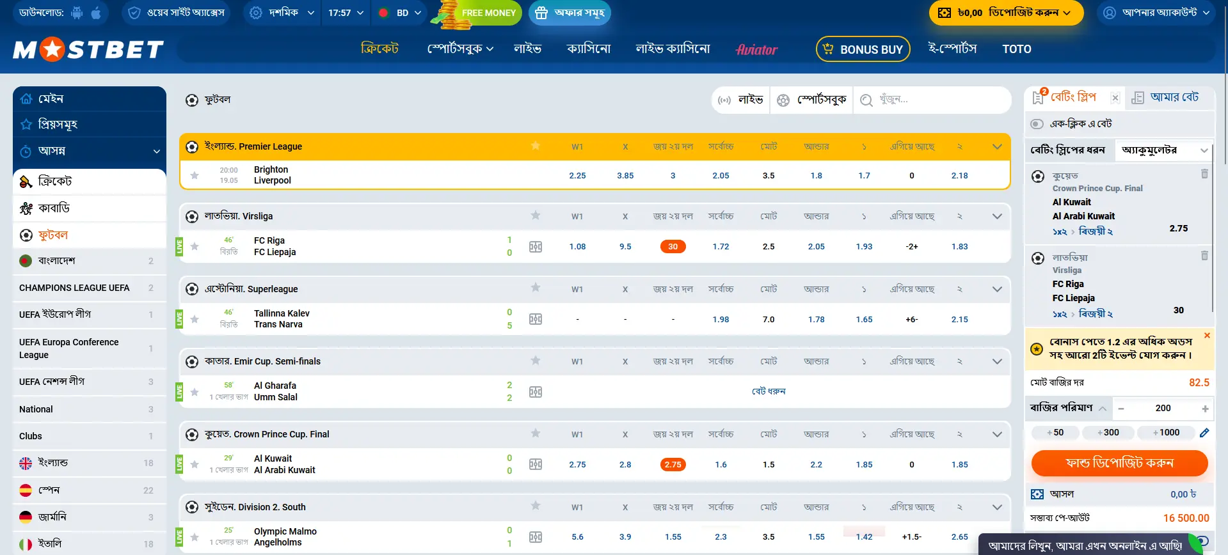The image size is (1228, 555).
Task: Collapse the Premier League section chevron
Action: point(997,147)
